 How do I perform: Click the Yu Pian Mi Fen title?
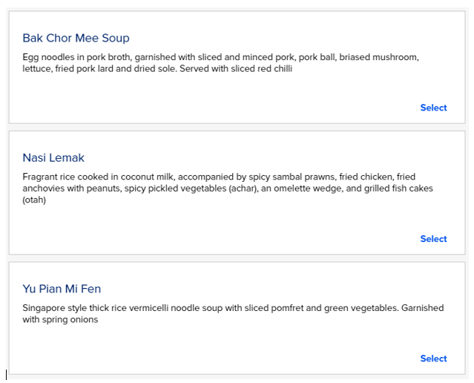point(62,289)
